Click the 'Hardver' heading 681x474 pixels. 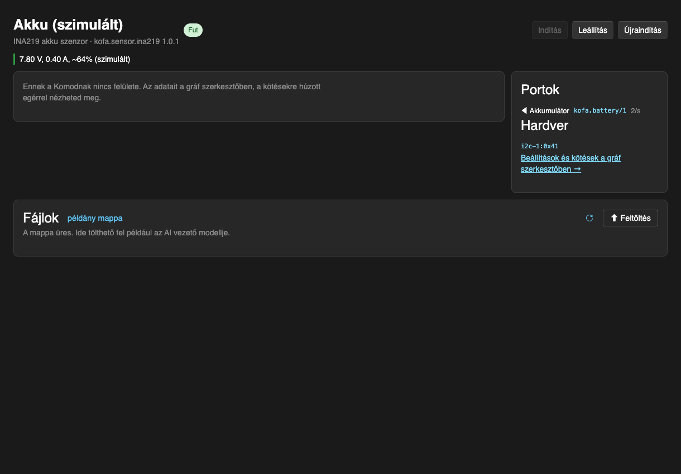pyautogui.click(x=545, y=125)
